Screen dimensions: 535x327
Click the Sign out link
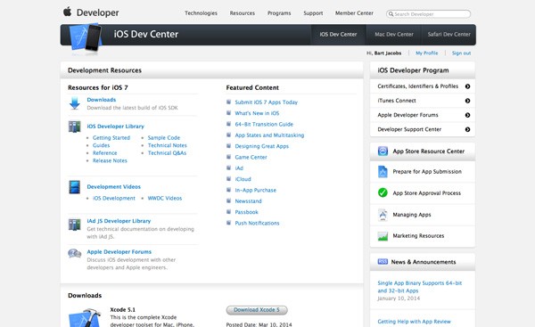[x=461, y=53]
